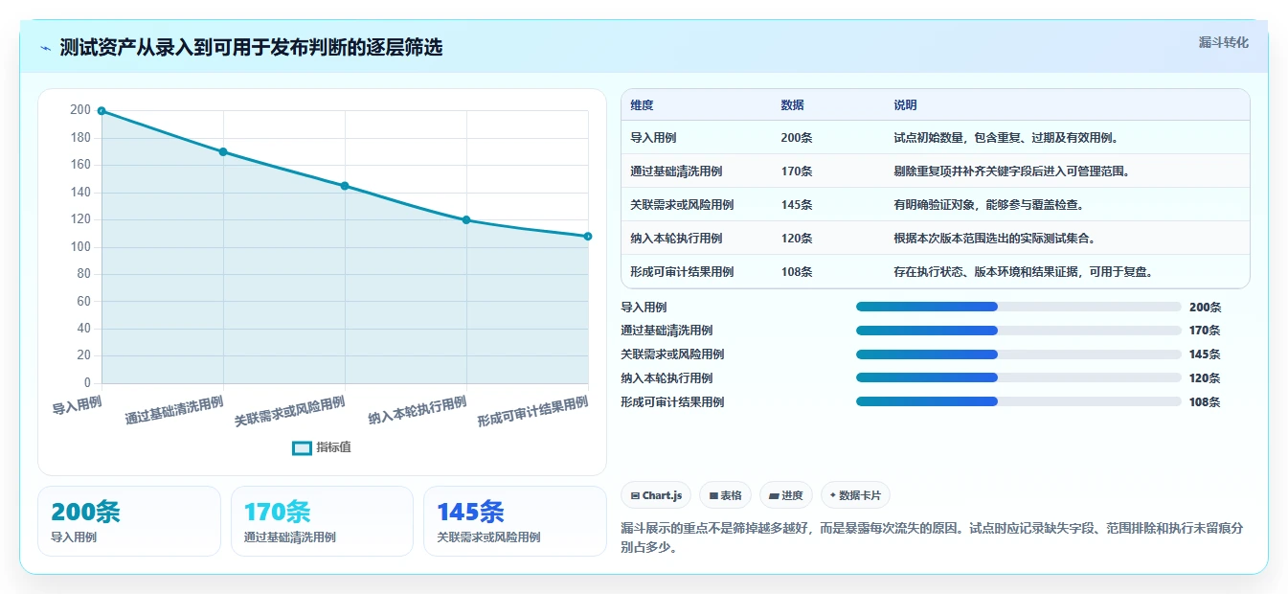The image size is (1288, 594).
Task: Click x-axis label 形成可审计结果用例 under chart
Action: pos(533,411)
